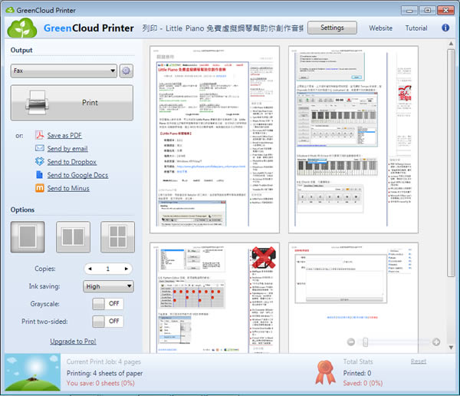Open the Website menu item

pos(381,28)
